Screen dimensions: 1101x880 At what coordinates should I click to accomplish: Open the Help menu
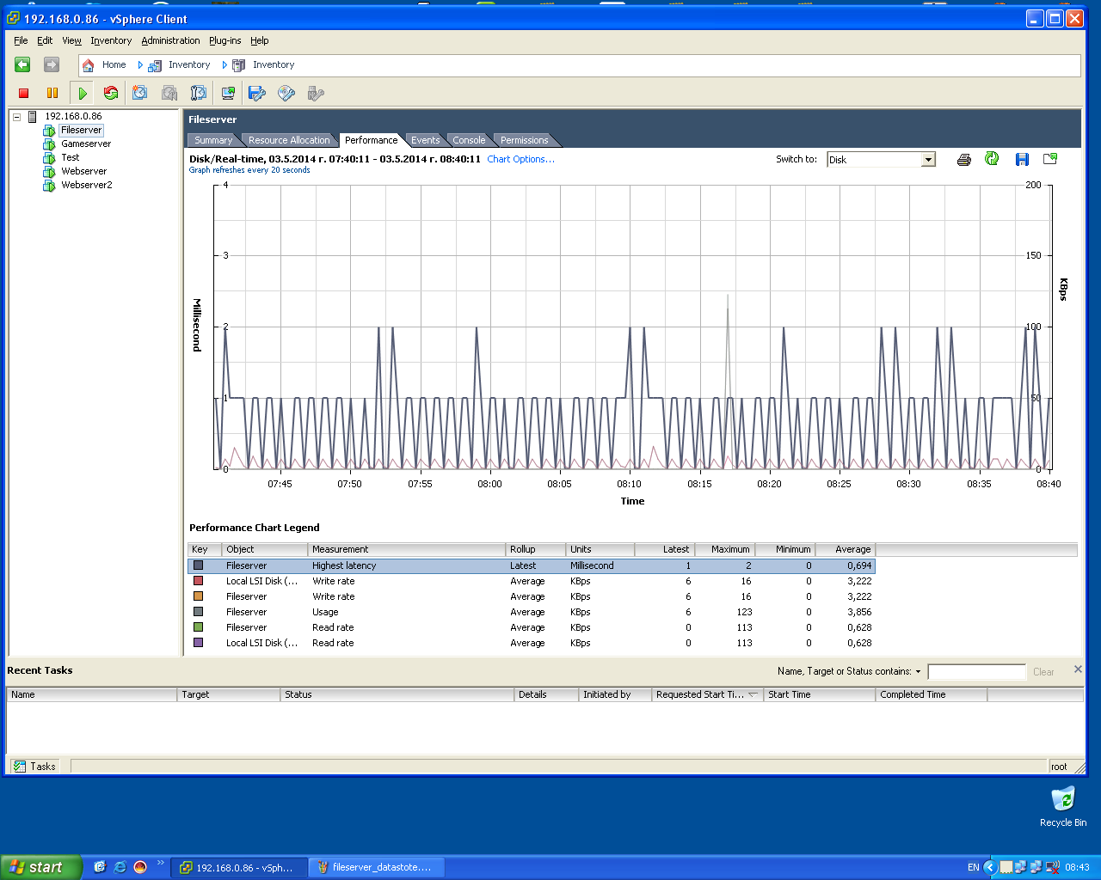tap(260, 40)
